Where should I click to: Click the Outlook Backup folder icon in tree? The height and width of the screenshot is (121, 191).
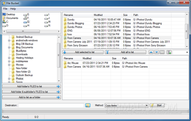point(13,75)
